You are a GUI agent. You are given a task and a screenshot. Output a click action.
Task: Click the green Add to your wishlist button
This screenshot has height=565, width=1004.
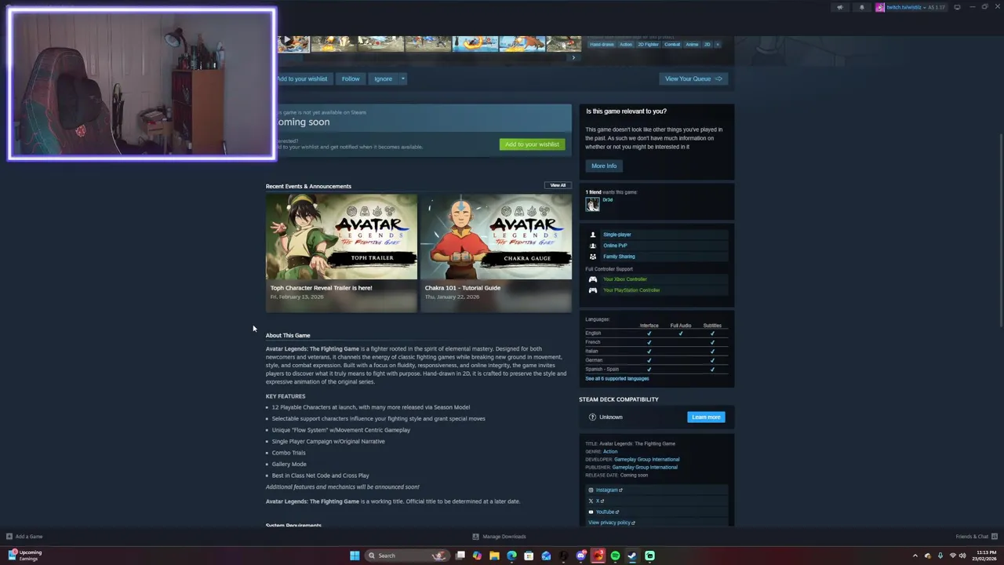click(532, 144)
